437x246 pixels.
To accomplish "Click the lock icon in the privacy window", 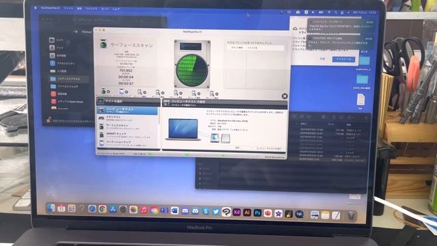I will pos(48,120).
